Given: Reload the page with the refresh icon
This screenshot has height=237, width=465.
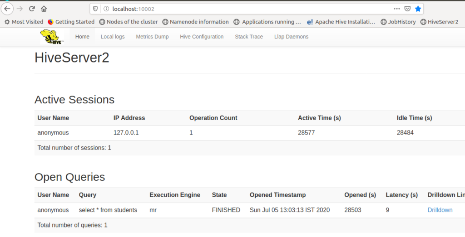Looking at the screenshot, I should 32,9.
